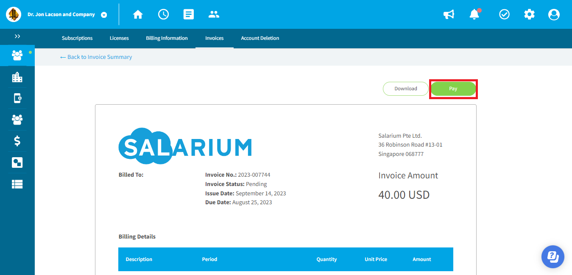Open the employees group icon in sidebar
Screen dimensions: 572x275
(17, 119)
